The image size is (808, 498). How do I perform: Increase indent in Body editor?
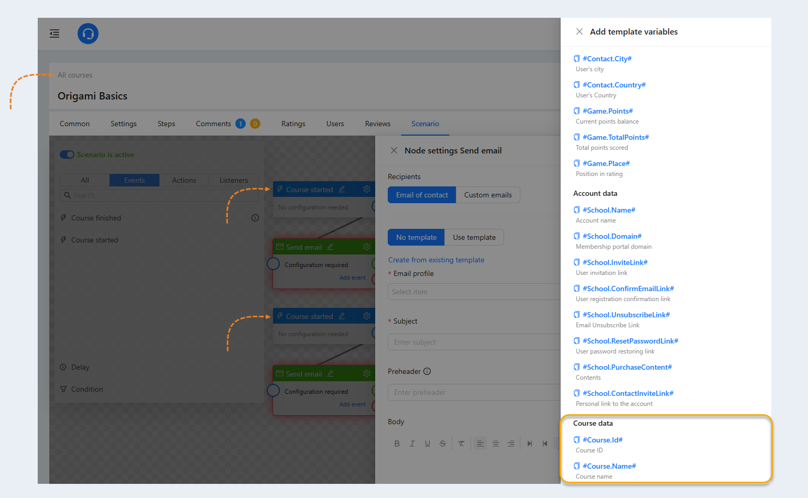pos(530,444)
